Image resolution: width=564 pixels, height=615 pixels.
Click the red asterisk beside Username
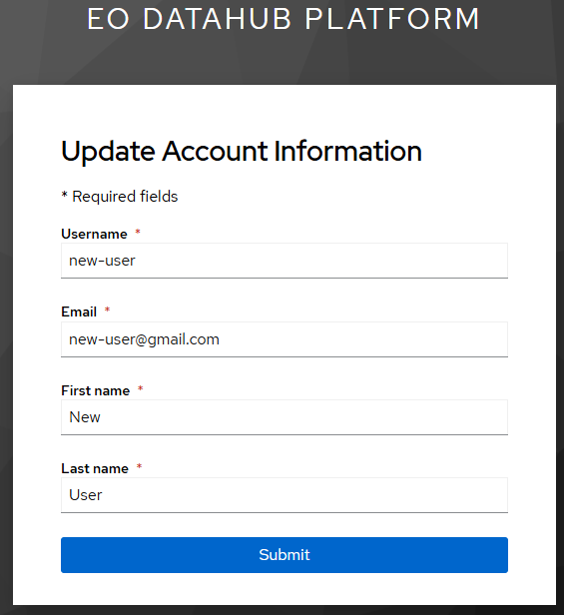click(x=138, y=232)
